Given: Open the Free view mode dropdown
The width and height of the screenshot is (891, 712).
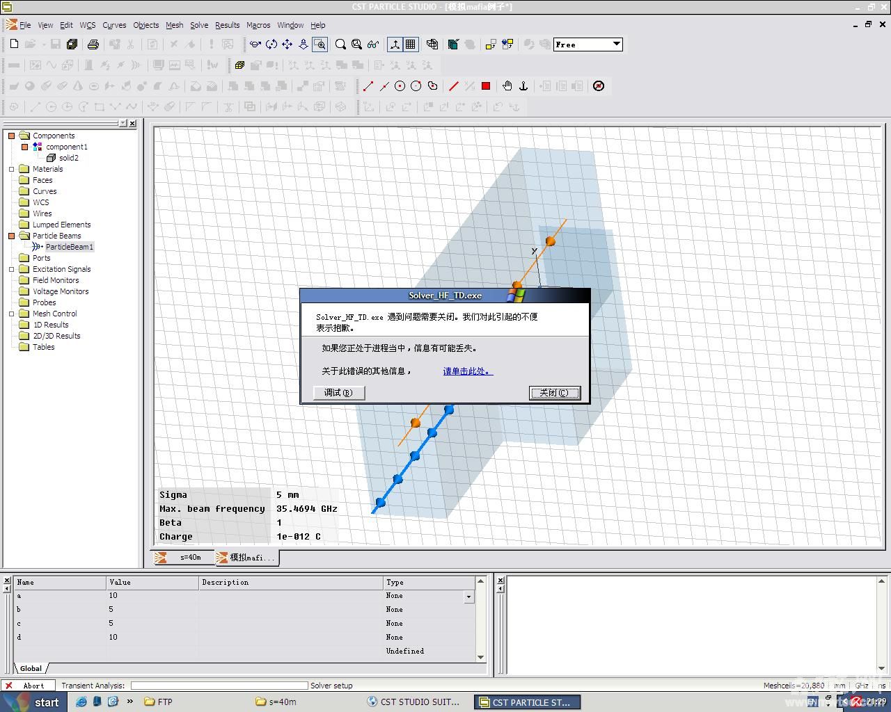Looking at the screenshot, I should (617, 44).
